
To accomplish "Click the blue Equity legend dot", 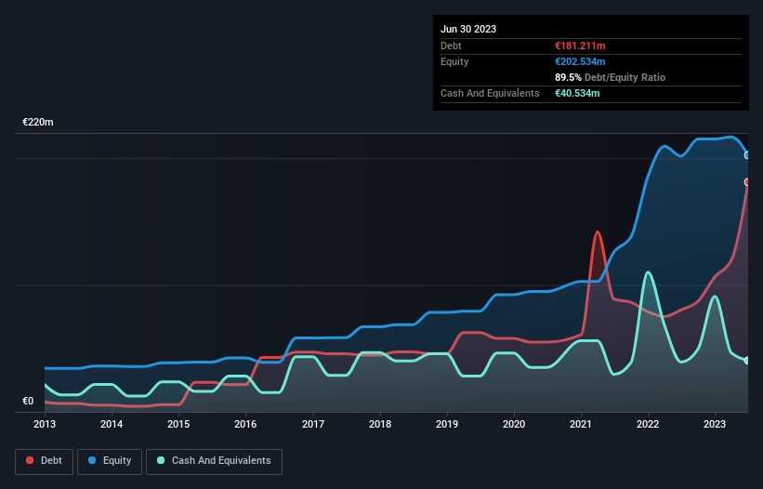I will click(92, 460).
